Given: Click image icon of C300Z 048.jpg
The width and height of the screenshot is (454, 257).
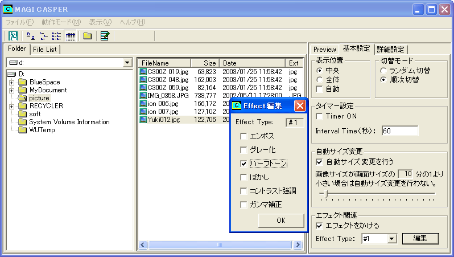Looking at the screenshot, I should click(x=143, y=79).
